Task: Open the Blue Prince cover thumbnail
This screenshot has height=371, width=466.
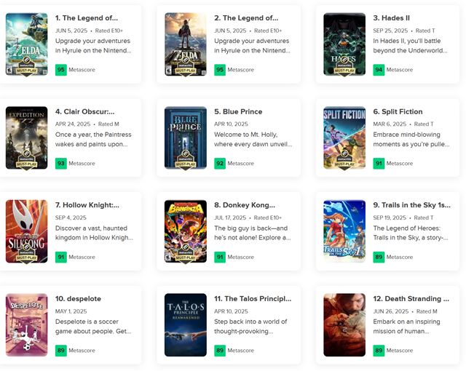Action: 186,138
